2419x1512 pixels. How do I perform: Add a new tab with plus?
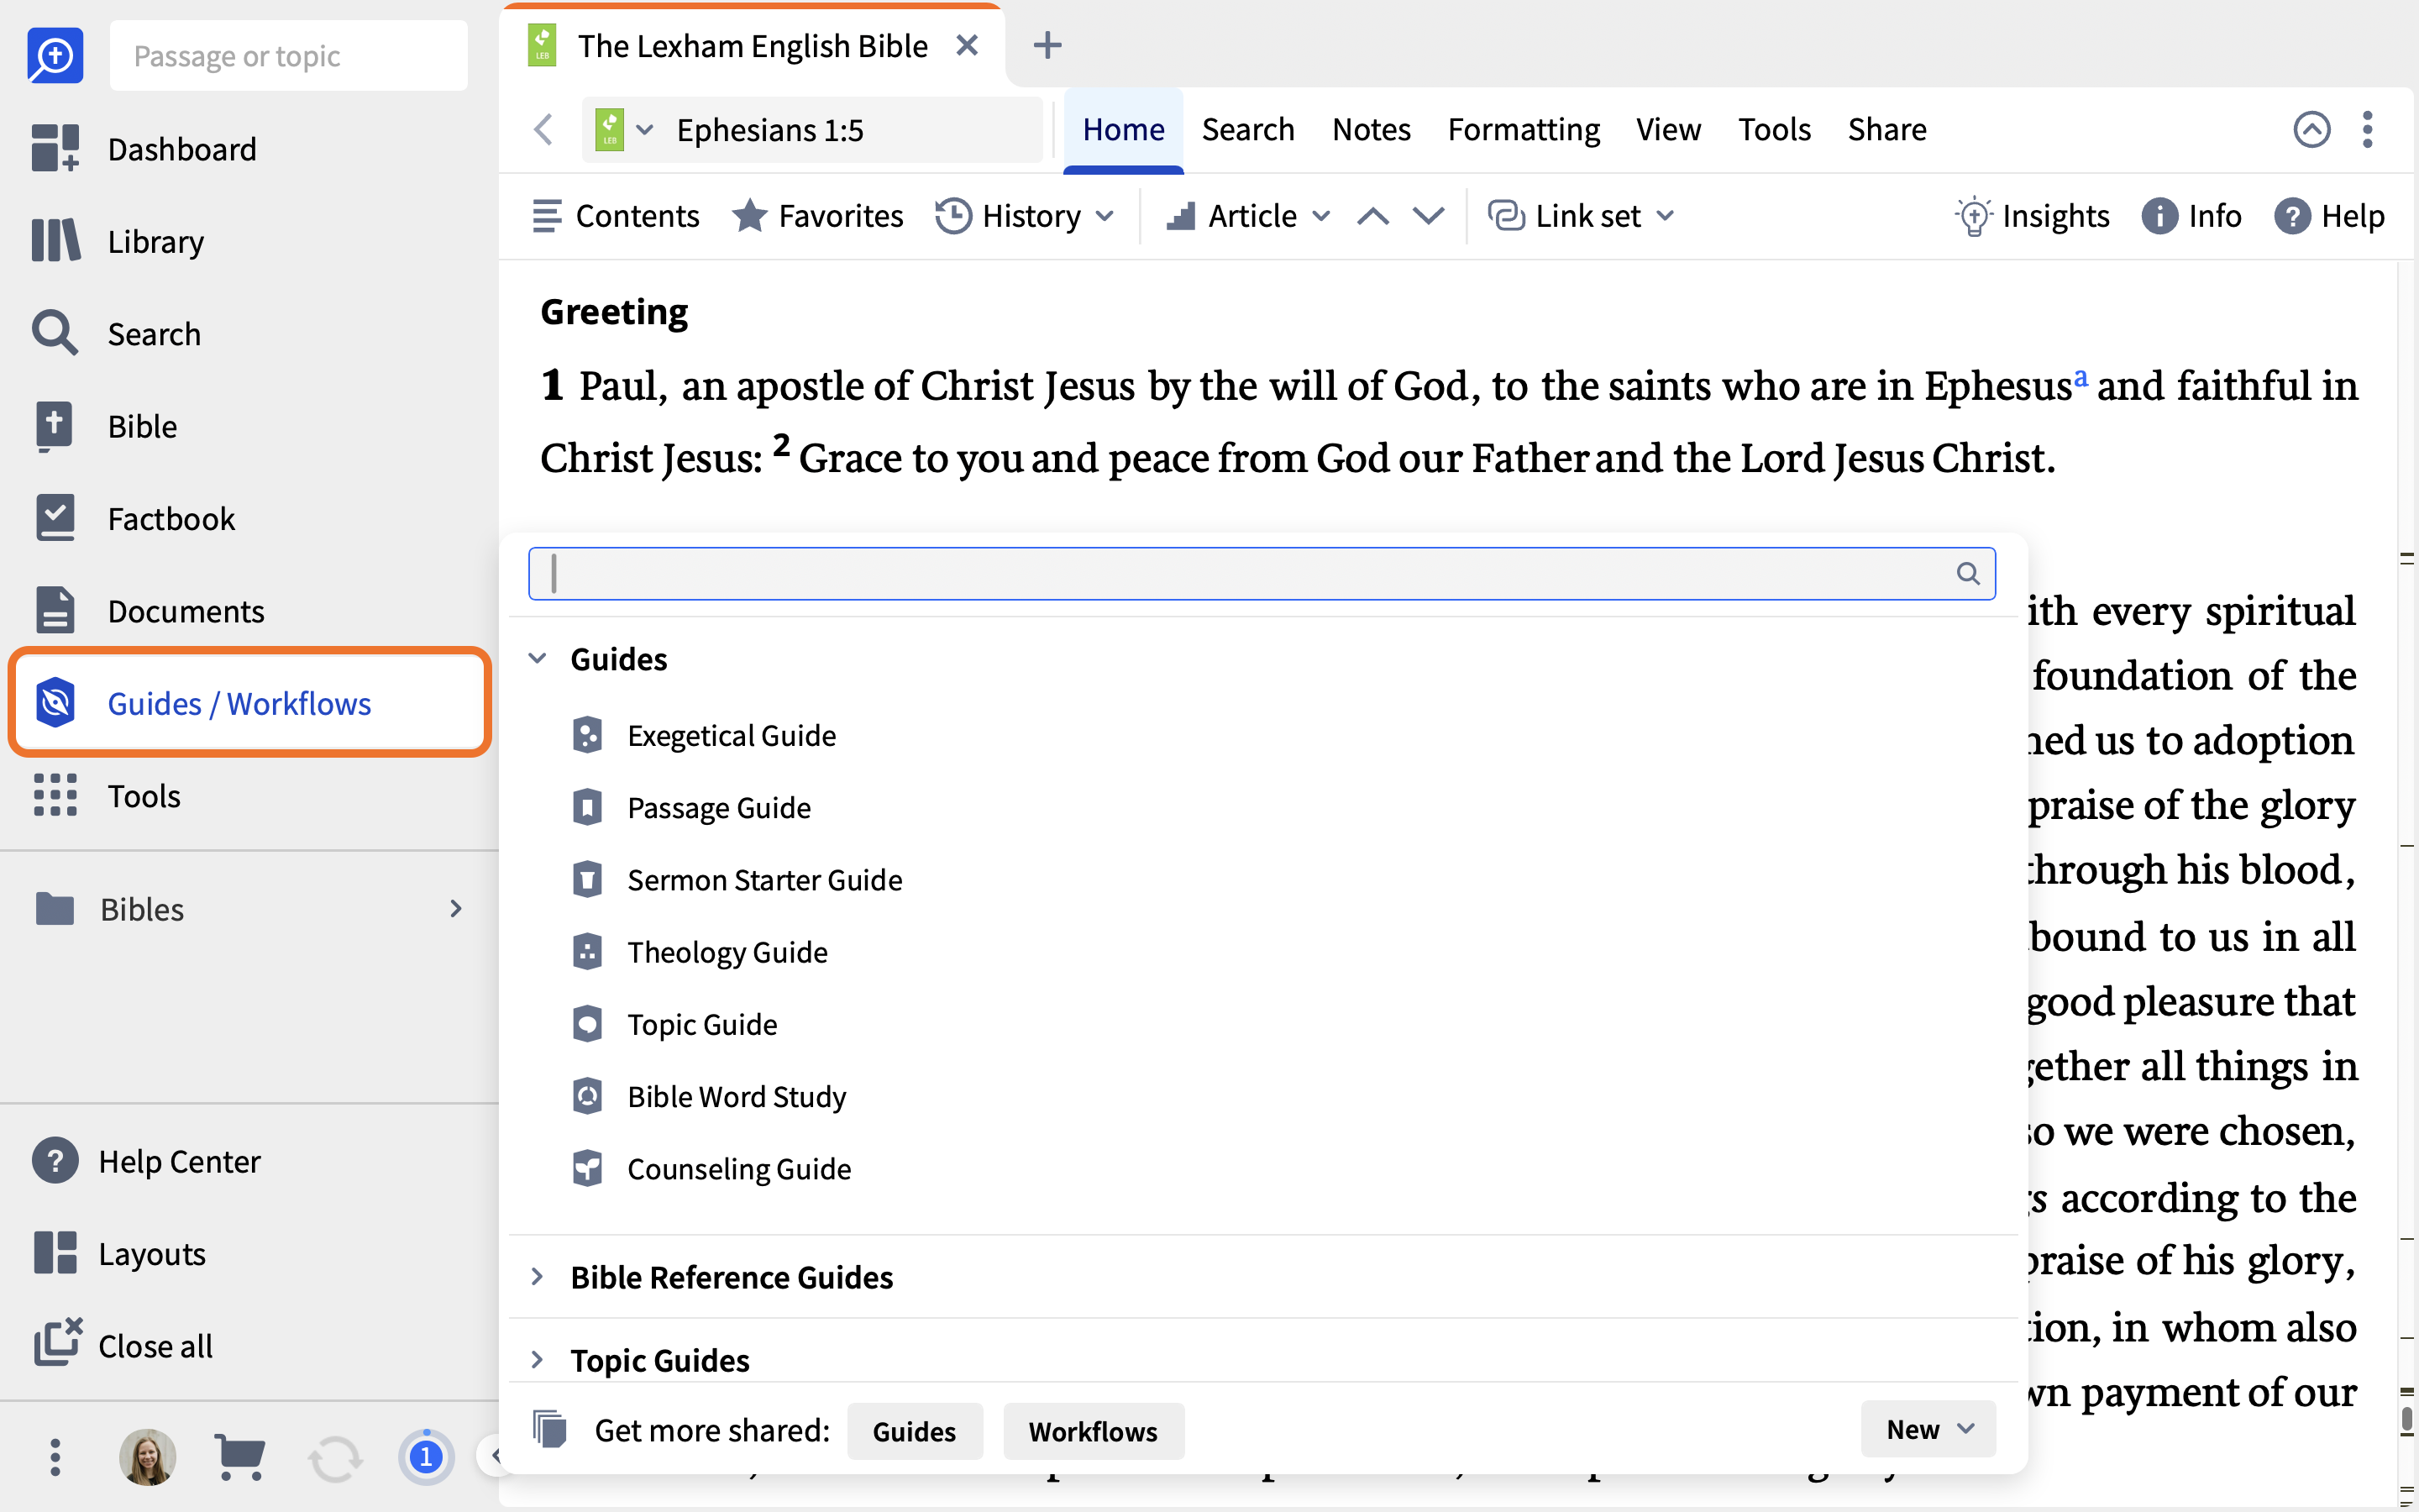point(1047,45)
